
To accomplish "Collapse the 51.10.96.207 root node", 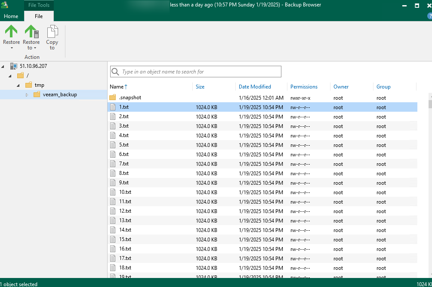I will tap(3, 66).
